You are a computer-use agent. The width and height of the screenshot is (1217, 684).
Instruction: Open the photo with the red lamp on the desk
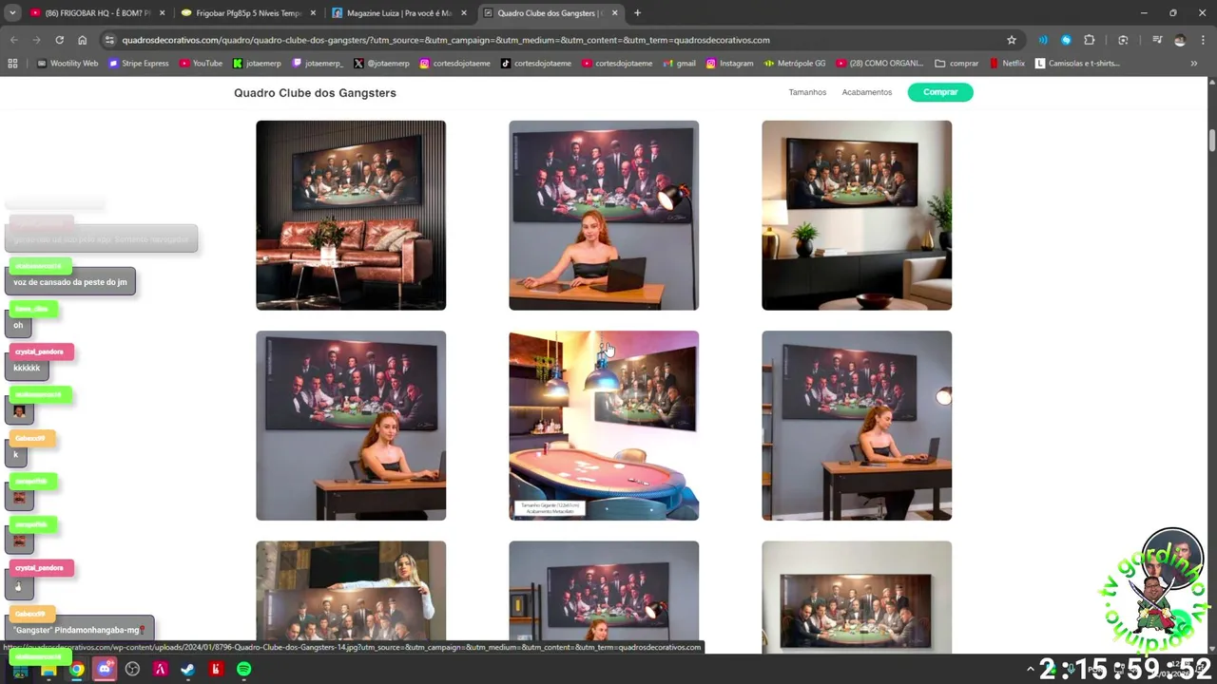604,215
